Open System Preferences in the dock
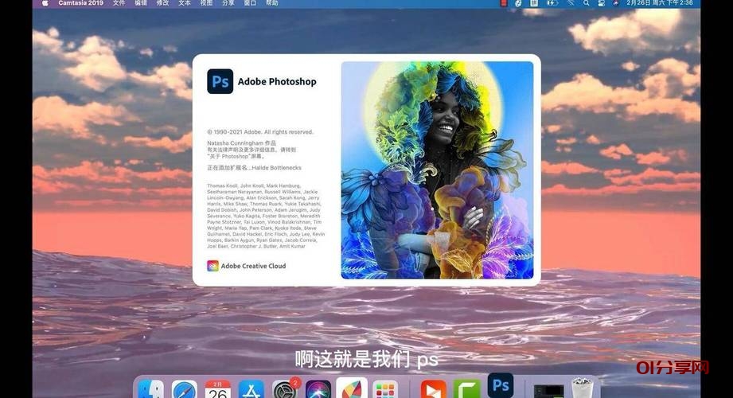Screen dimensions: 733x398 [x=284, y=390]
